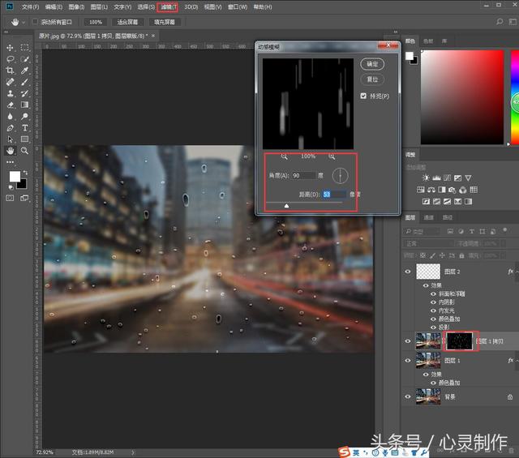Select the Eraser tool
The height and width of the screenshot is (458, 519).
pyautogui.click(x=11, y=105)
